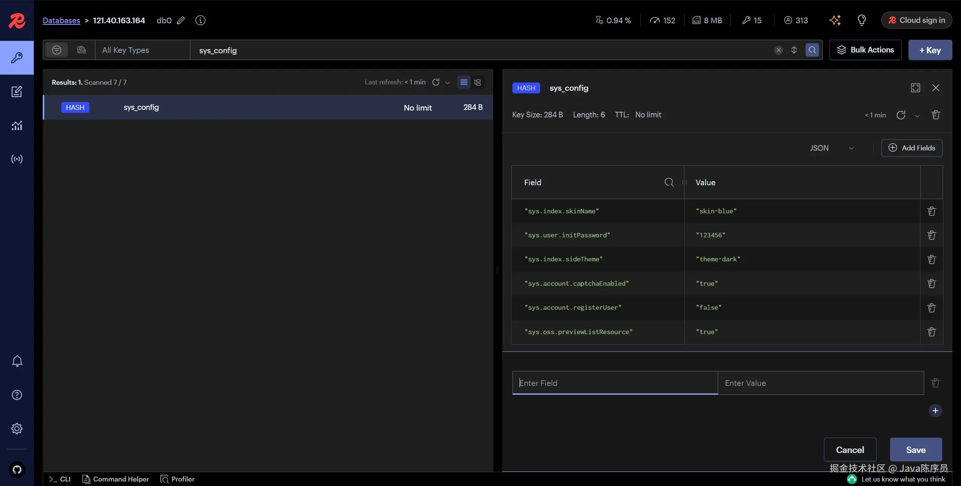
Task: Expand key list auto-refresh chevron
Action: [447, 82]
